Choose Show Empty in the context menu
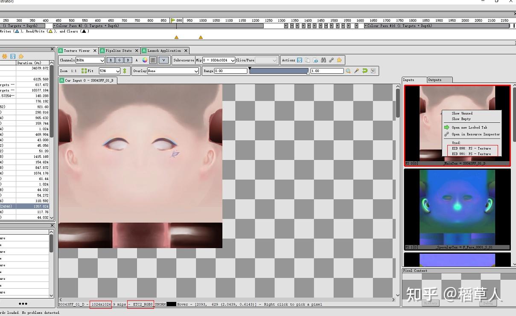Image resolution: width=516 pixels, height=316 pixels. coord(461,119)
